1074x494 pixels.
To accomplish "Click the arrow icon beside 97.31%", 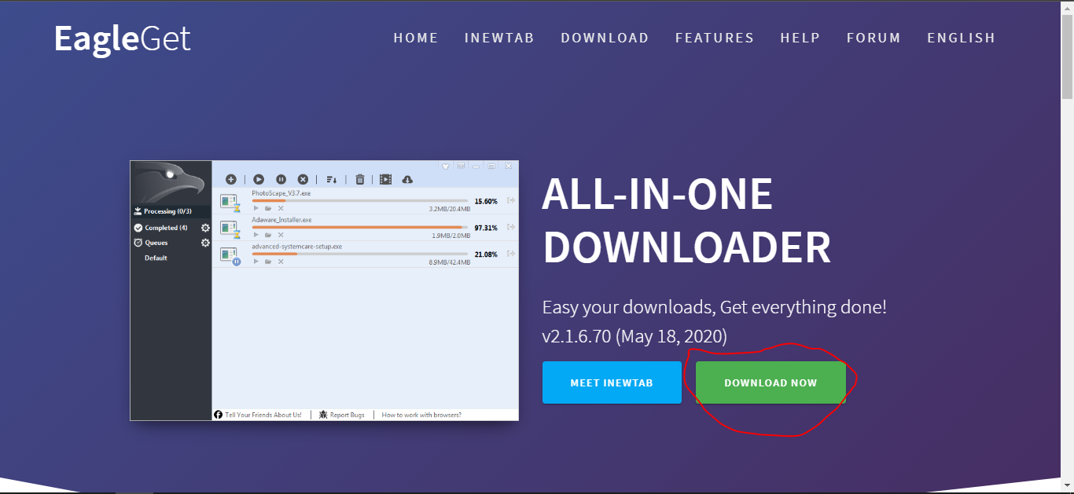I will (x=511, y=227).
